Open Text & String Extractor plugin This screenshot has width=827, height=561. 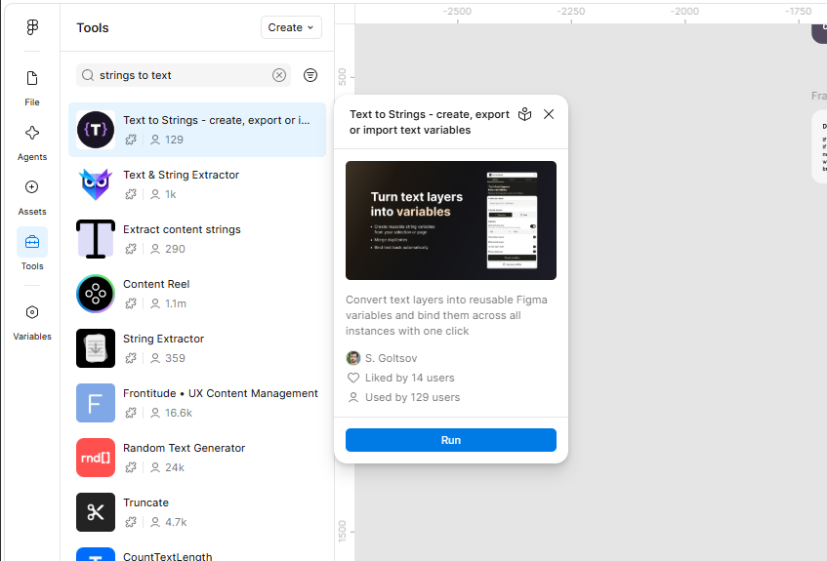point(197,184)
